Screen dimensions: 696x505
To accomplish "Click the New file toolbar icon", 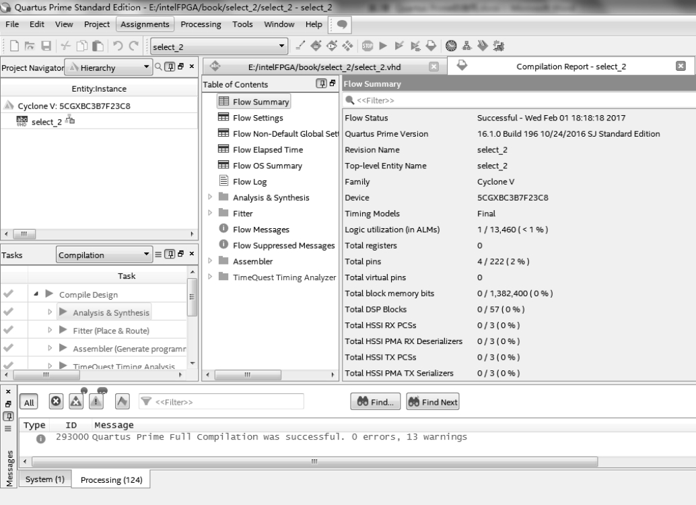I will [14, 46].
